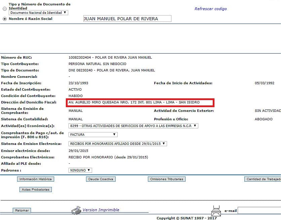This screenshot has width=281, height=220.
Task: Click the Información Histórica button
Action: pyautogui.click(x=36, y=179)
